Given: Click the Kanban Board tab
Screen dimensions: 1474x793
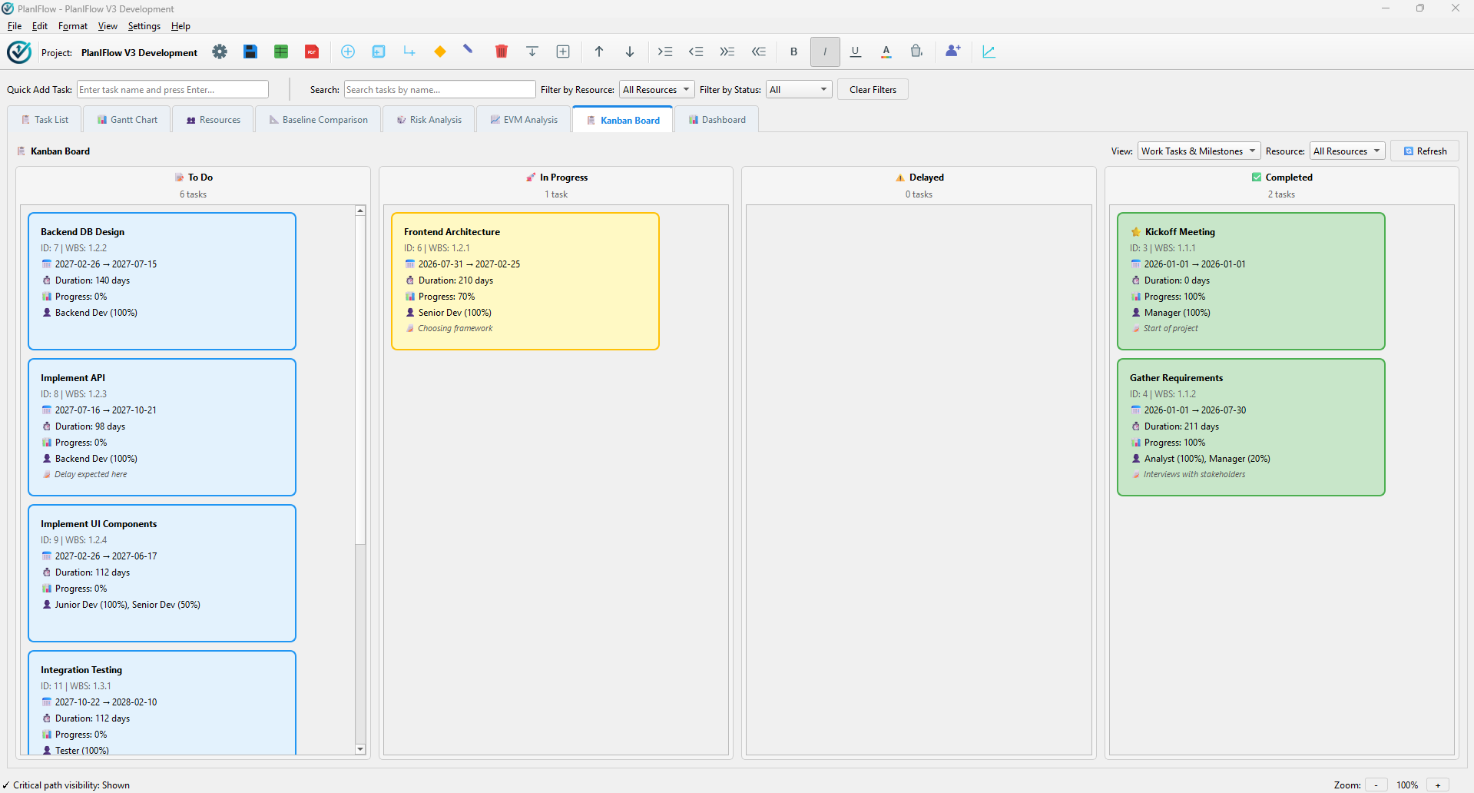Looking at the screenshot, I should click(x=623, y=120).
